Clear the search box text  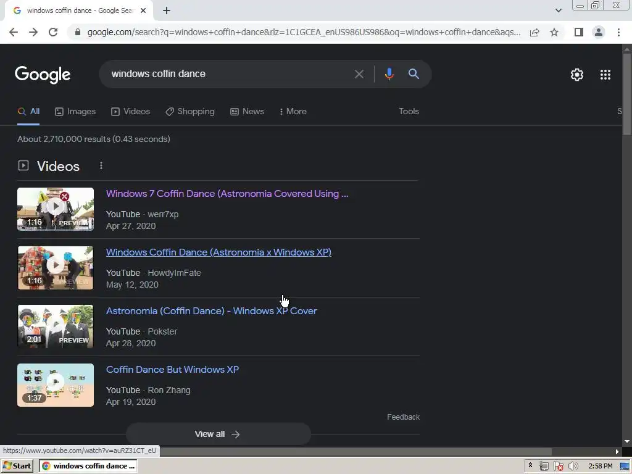pos(359,74)
